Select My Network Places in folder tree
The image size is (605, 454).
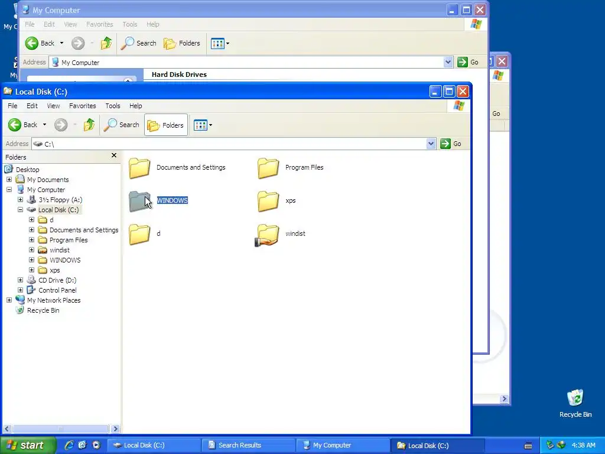(54, 300)
